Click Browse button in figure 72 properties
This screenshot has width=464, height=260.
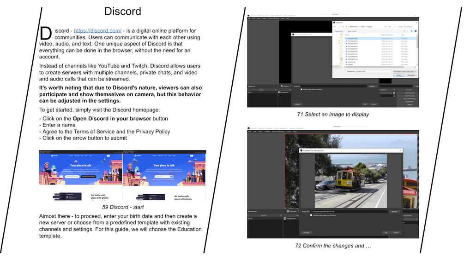coord(394,211)
